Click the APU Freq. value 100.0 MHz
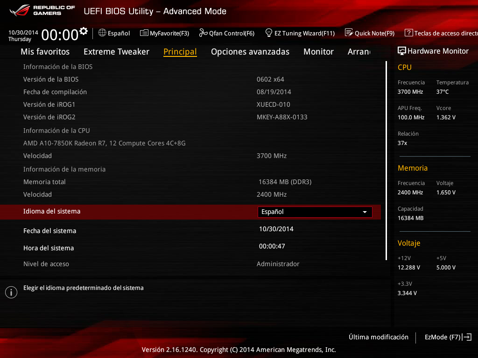Image resolution: width=478 pixels, height=358 pixels. 411,117
